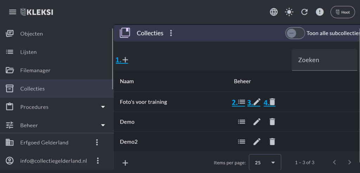Screen dimensions: 360x173
Task: Toggle Toon alle subcollecties switch
Action: (295, 33)
